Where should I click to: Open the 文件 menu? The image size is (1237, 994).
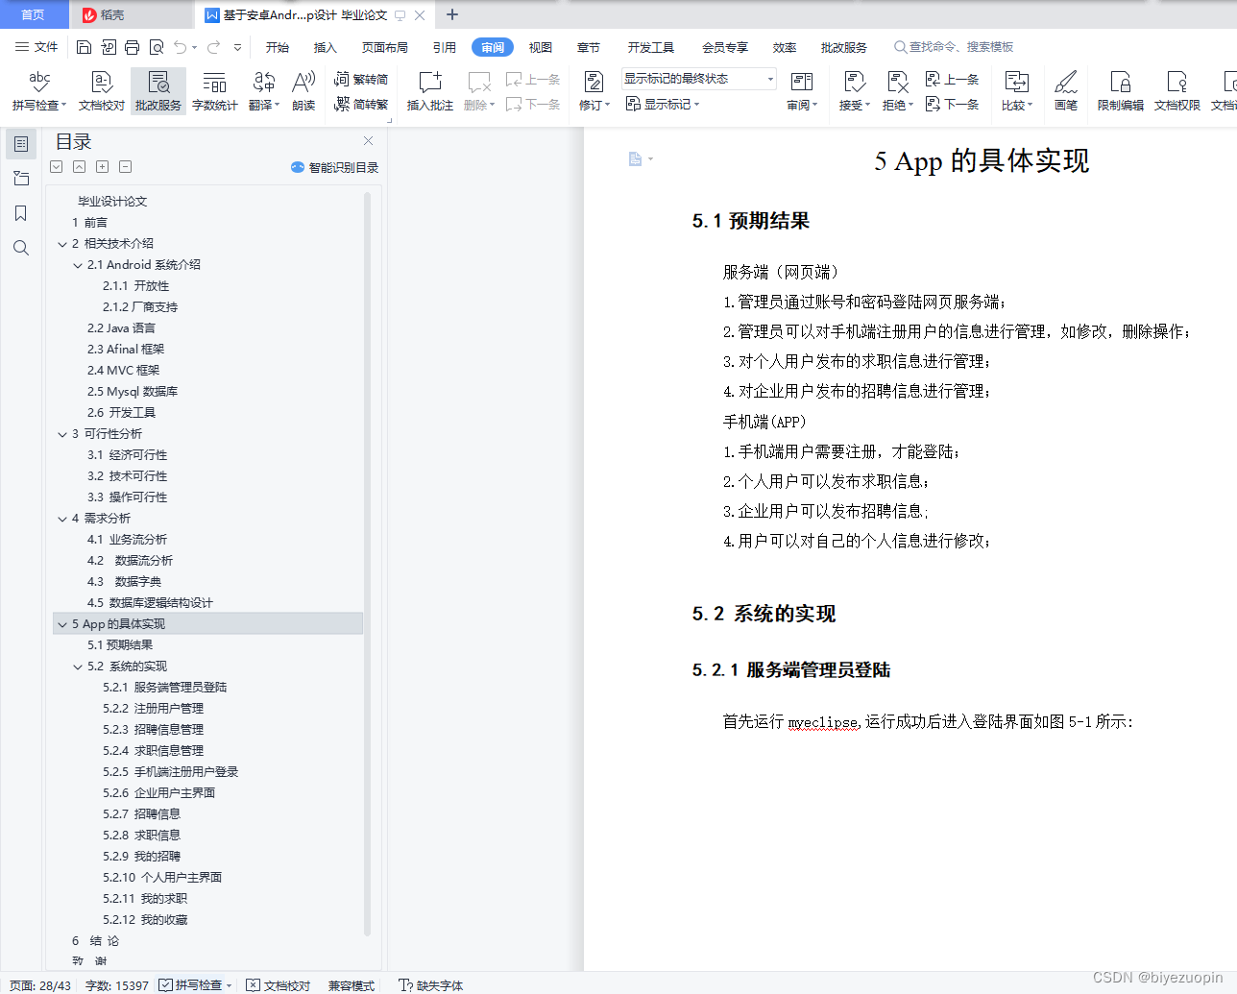[36, 47]
